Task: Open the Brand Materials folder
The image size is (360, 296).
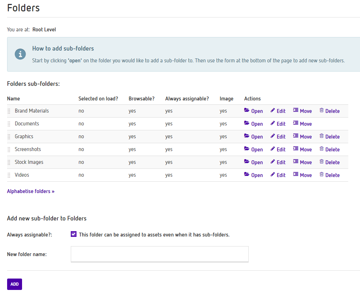Action: pos(254,111)
